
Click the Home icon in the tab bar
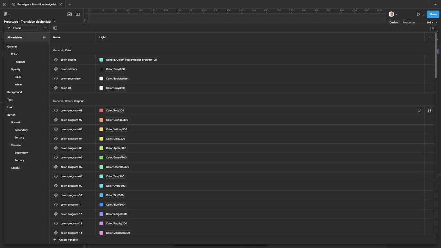[x=4, y=4]
